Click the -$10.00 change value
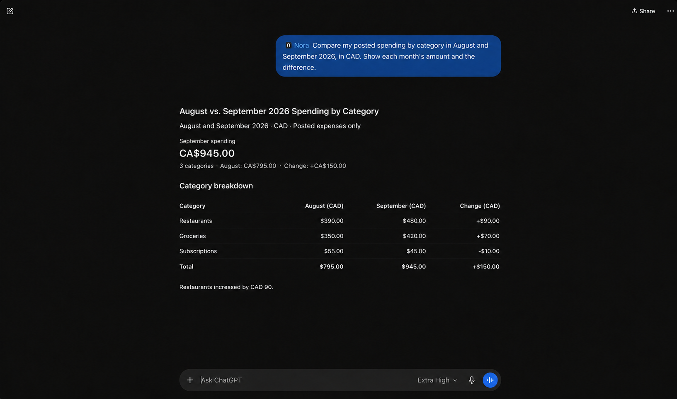This screenshot has width=677, height=399. point(489,251)
